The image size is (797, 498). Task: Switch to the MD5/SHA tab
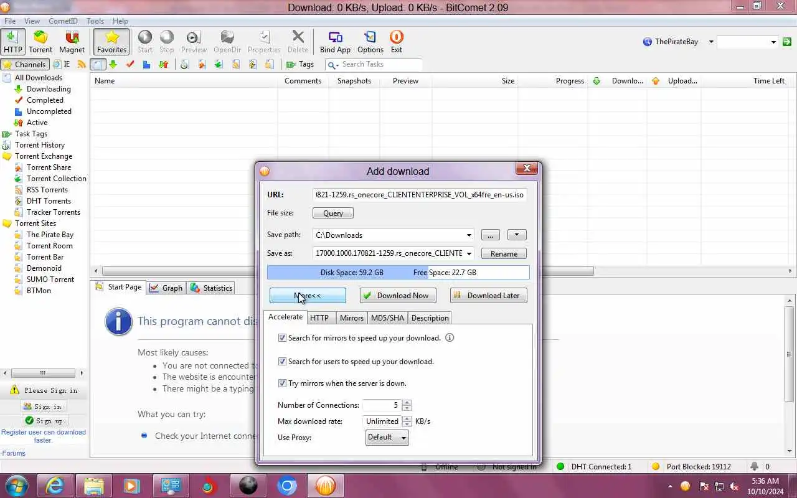pos(387,317)
